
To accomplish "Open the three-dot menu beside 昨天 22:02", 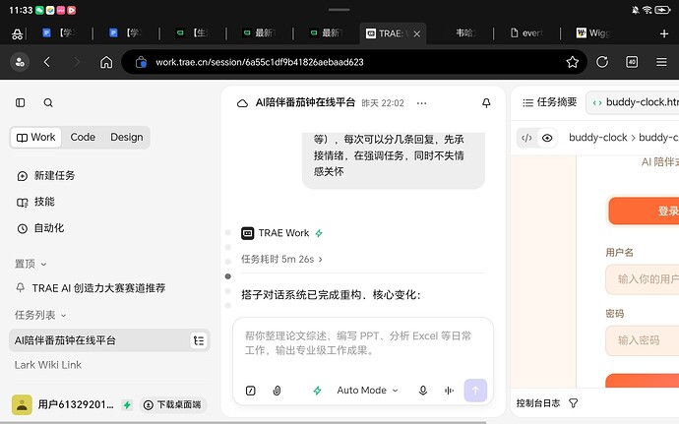I will click(421, 103).
